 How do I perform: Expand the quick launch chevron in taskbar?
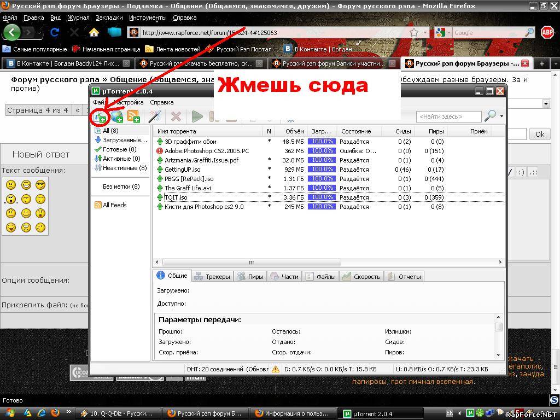pyautogui.click(x=68, y=412)
